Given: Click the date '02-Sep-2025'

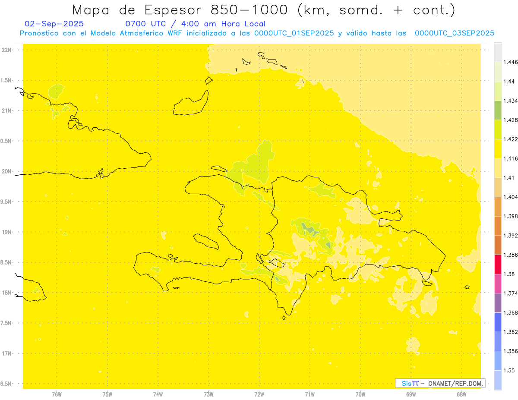Looking at the screenshot, I should click(54, 24).
